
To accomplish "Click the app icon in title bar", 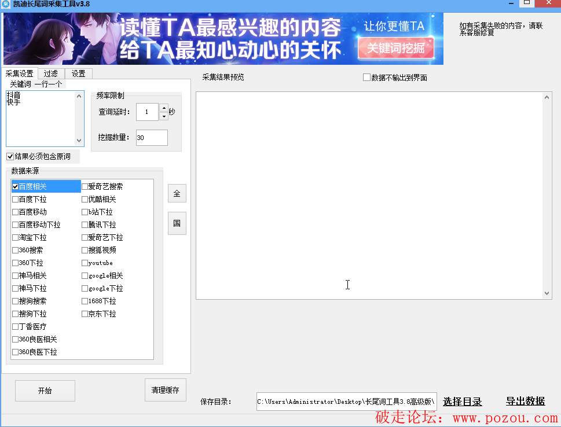I will pos(6,5).
